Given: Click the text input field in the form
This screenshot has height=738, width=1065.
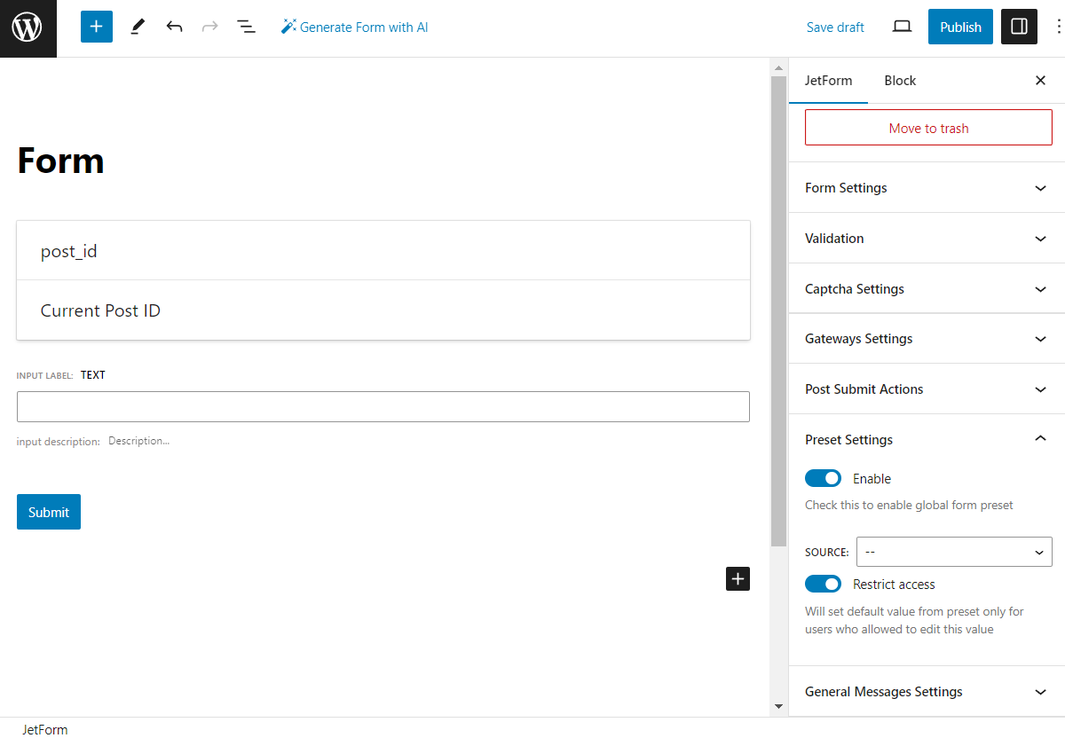Looking at the screenshot, I should point(383,406).
